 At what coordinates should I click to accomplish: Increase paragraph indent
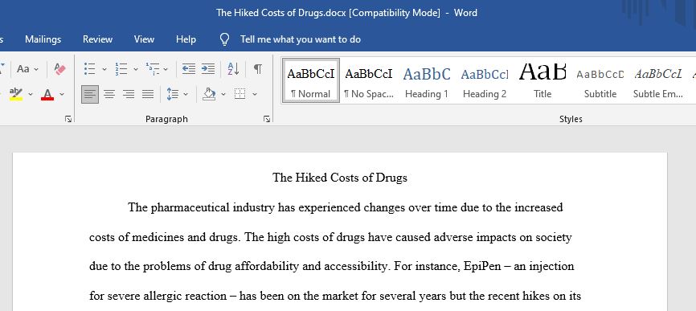pyautogui.click(x=207, y=69)
